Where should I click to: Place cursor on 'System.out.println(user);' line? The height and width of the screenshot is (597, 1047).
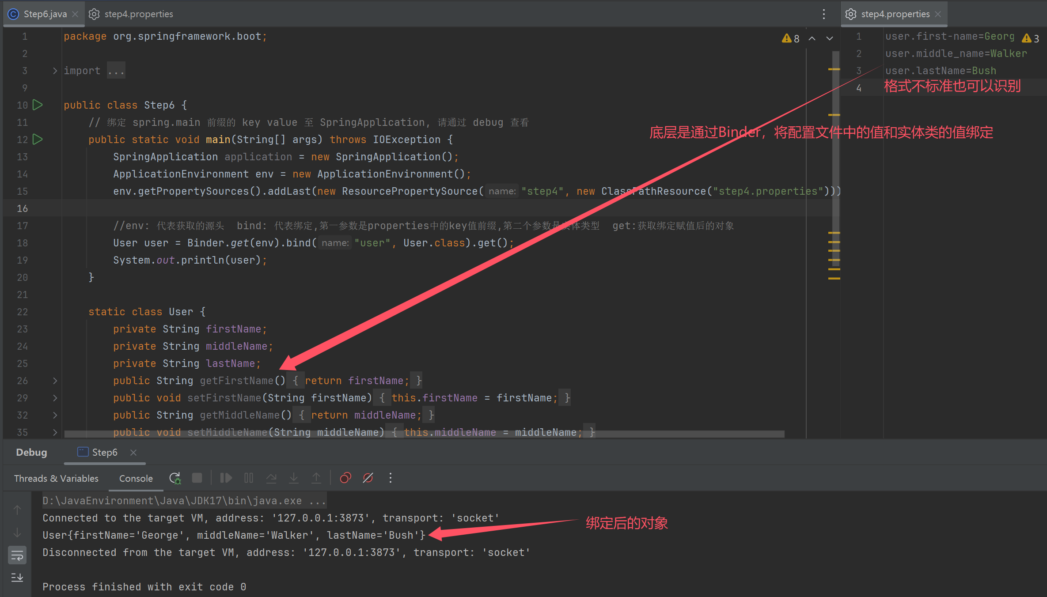pyautogui.click(x=190, y=260)
